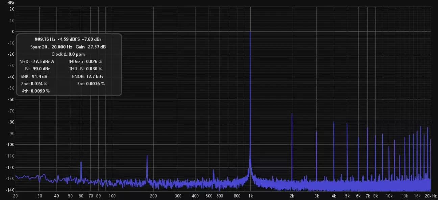Viewport: 438px width, 200px height.
Task: Click the SNR 91.4 dB readout
Action: [x=33, y=76]
